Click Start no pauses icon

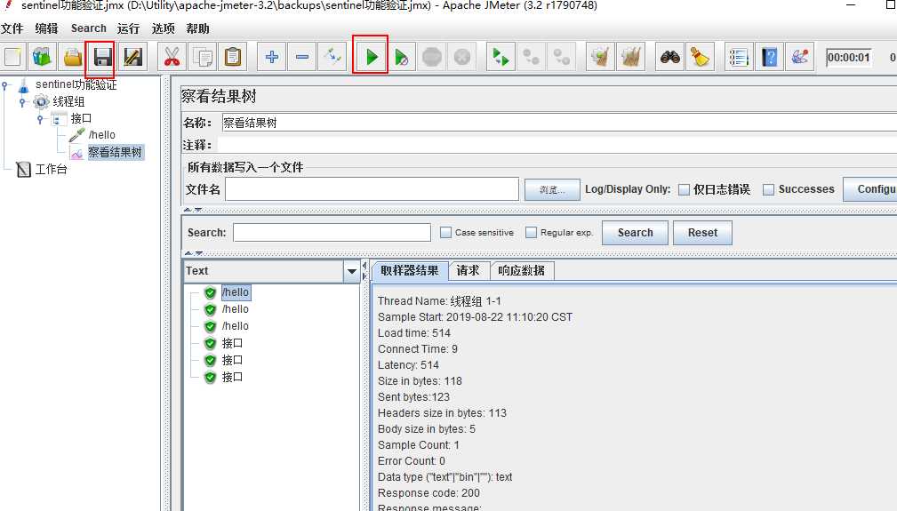click(x=402, y=57)
